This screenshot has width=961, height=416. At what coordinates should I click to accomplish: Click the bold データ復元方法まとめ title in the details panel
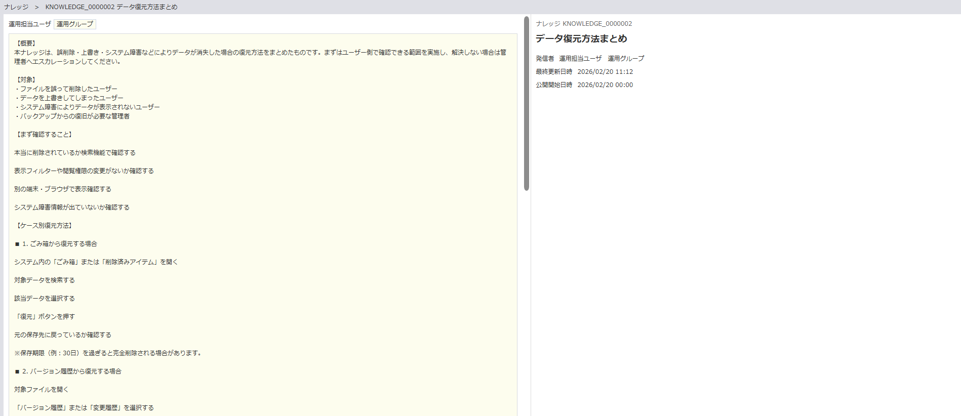tap(581, 39)
